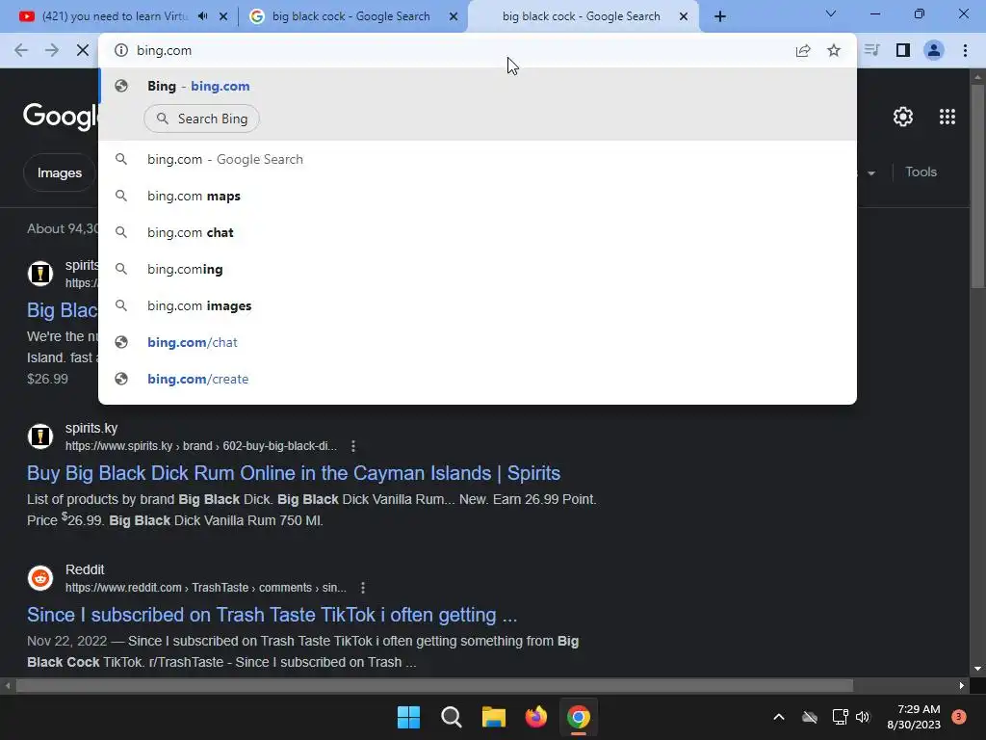Toggle the browser side panel
This screenshot has width=986, height=740.
pyautogui.click(x=903, y=50)
